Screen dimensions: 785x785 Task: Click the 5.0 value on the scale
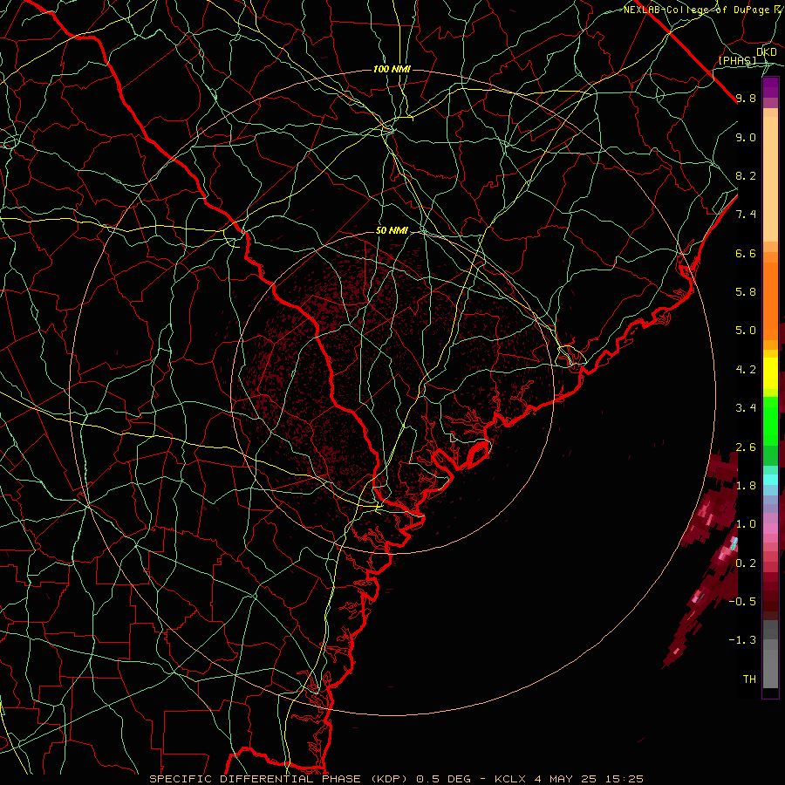click(746, 331)
